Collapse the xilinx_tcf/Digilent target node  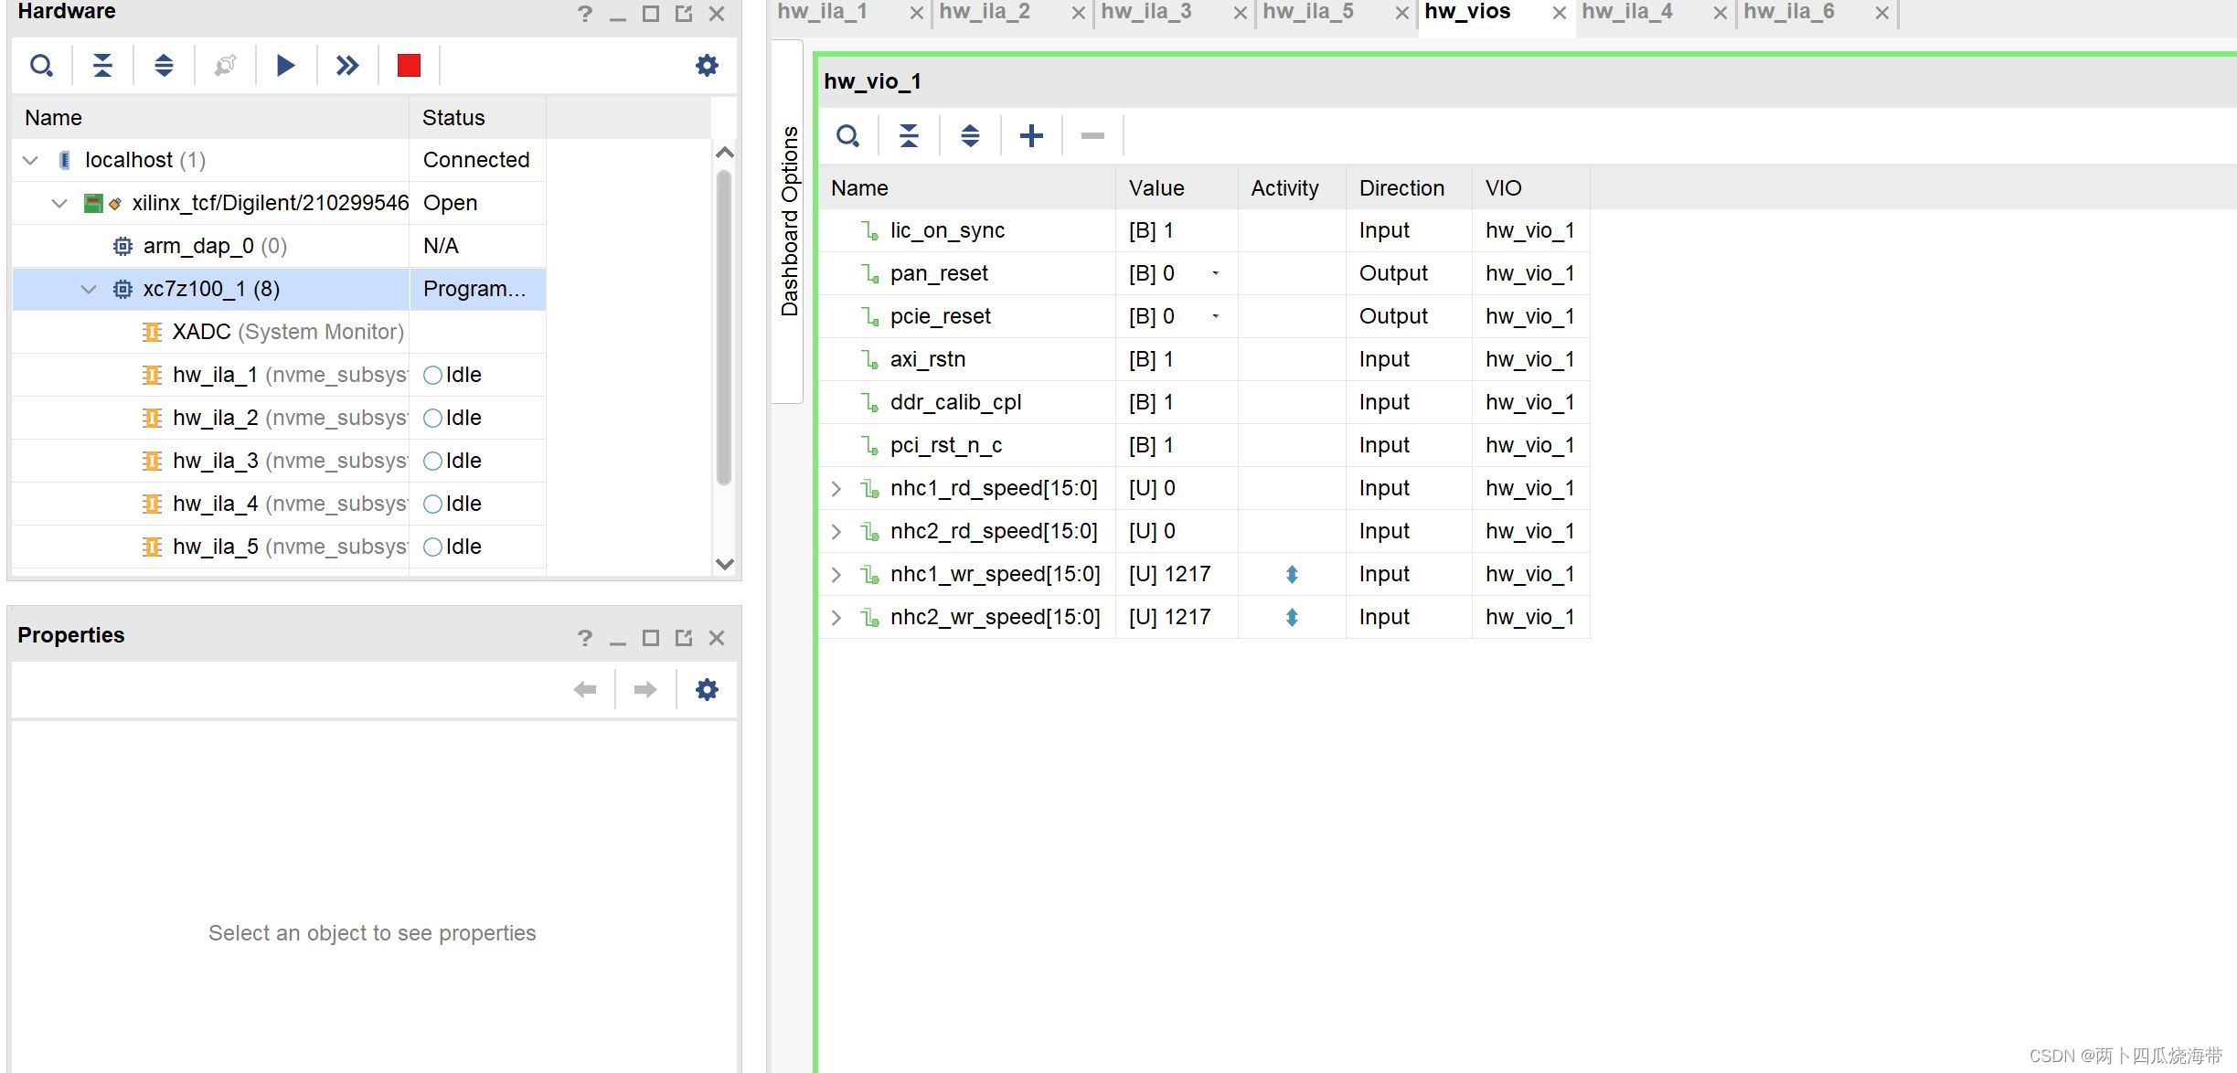pyautogui.click(x=59, y=203)
